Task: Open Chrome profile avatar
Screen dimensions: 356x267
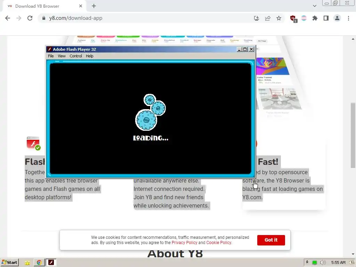Action: (x=337, y=18)
